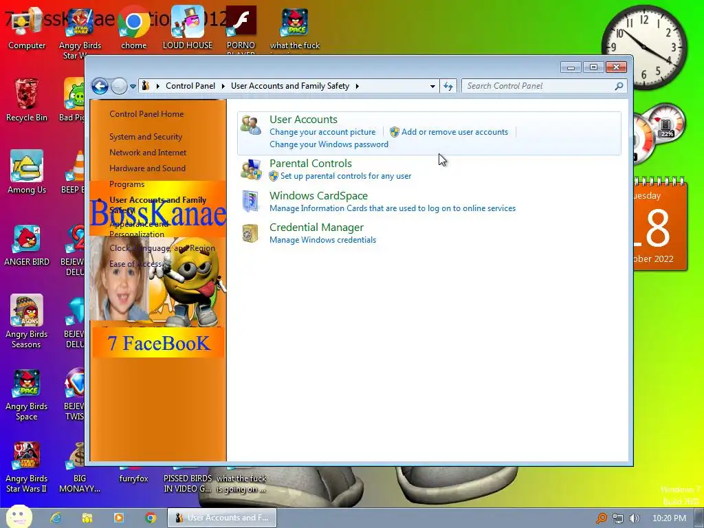Click the analog clock desktop gadget
The width and height of the screenshot is (704, 528).
point(644,47)
